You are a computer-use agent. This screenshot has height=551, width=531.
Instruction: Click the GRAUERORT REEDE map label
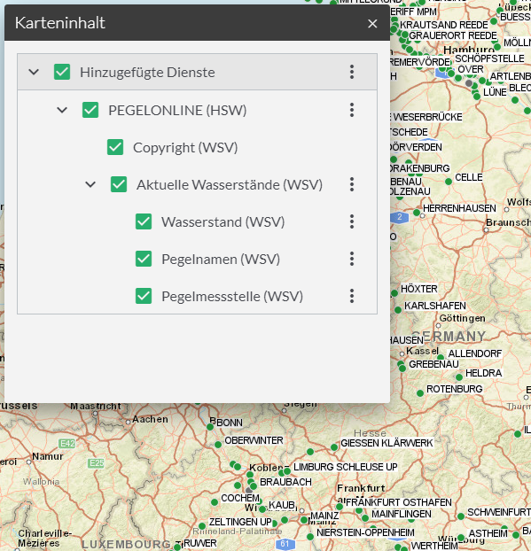click(453, 35)
